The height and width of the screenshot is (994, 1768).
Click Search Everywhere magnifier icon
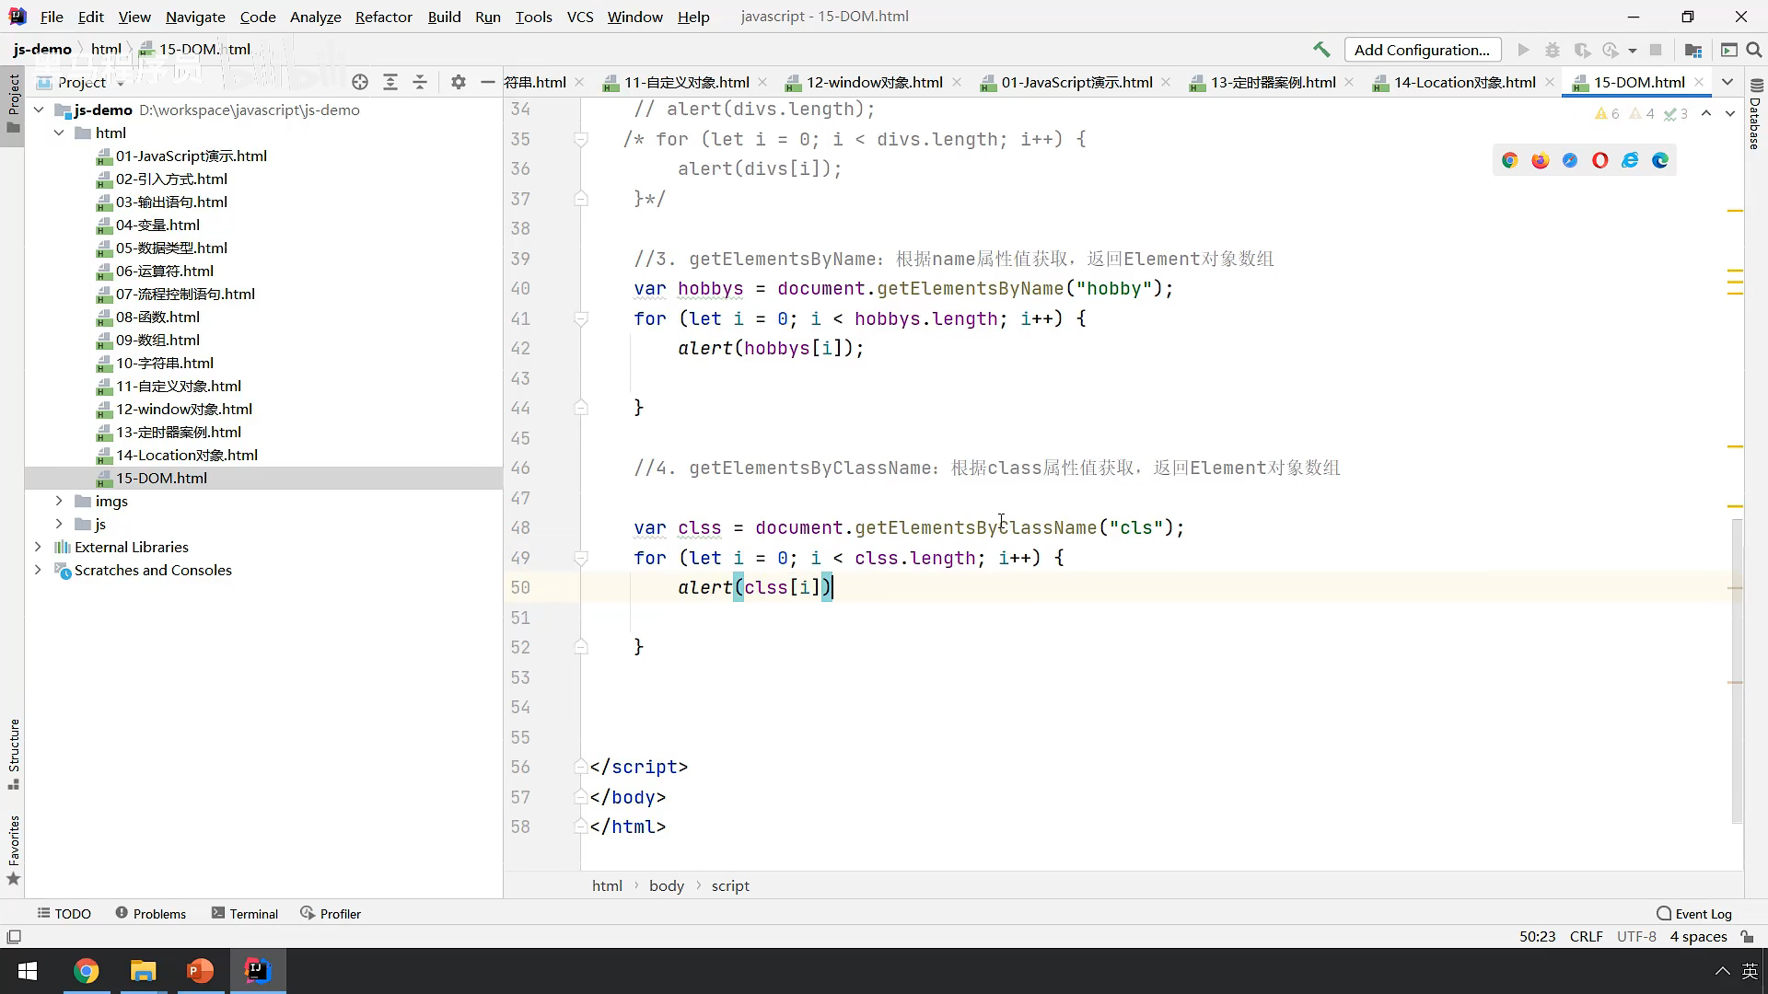(1754, 50)
